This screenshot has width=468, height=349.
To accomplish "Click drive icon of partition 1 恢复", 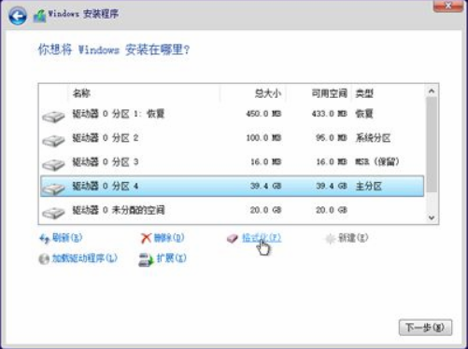I will point(53,117).
